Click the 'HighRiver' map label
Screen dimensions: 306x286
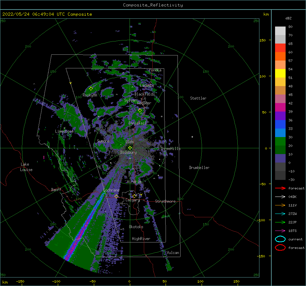(141, 239)
